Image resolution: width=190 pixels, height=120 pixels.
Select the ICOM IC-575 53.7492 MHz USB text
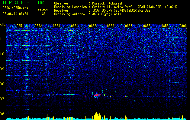pos(121,10)
